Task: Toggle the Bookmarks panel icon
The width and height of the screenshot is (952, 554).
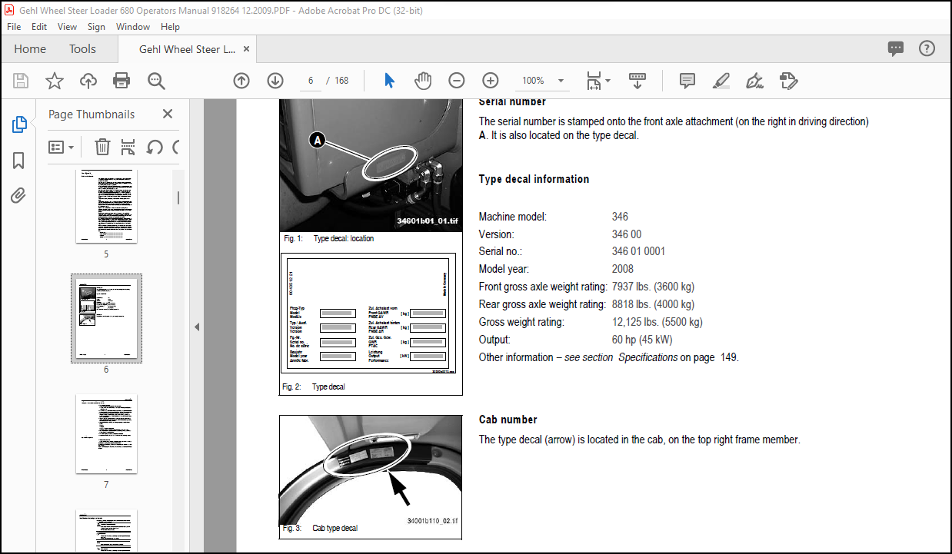Action: pos(18,161)
